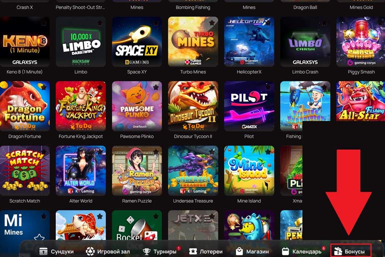This screenshot has width=385, height=257.
Task: Click the Лотереи ticket icon
Action: coord(193,252)
